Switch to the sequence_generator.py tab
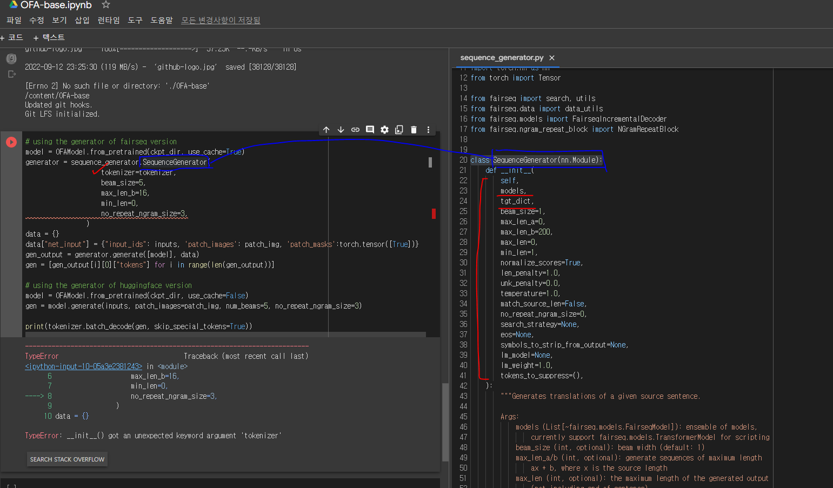The height and width of the screenshot is (488, 833). click(x=501, y=57)
